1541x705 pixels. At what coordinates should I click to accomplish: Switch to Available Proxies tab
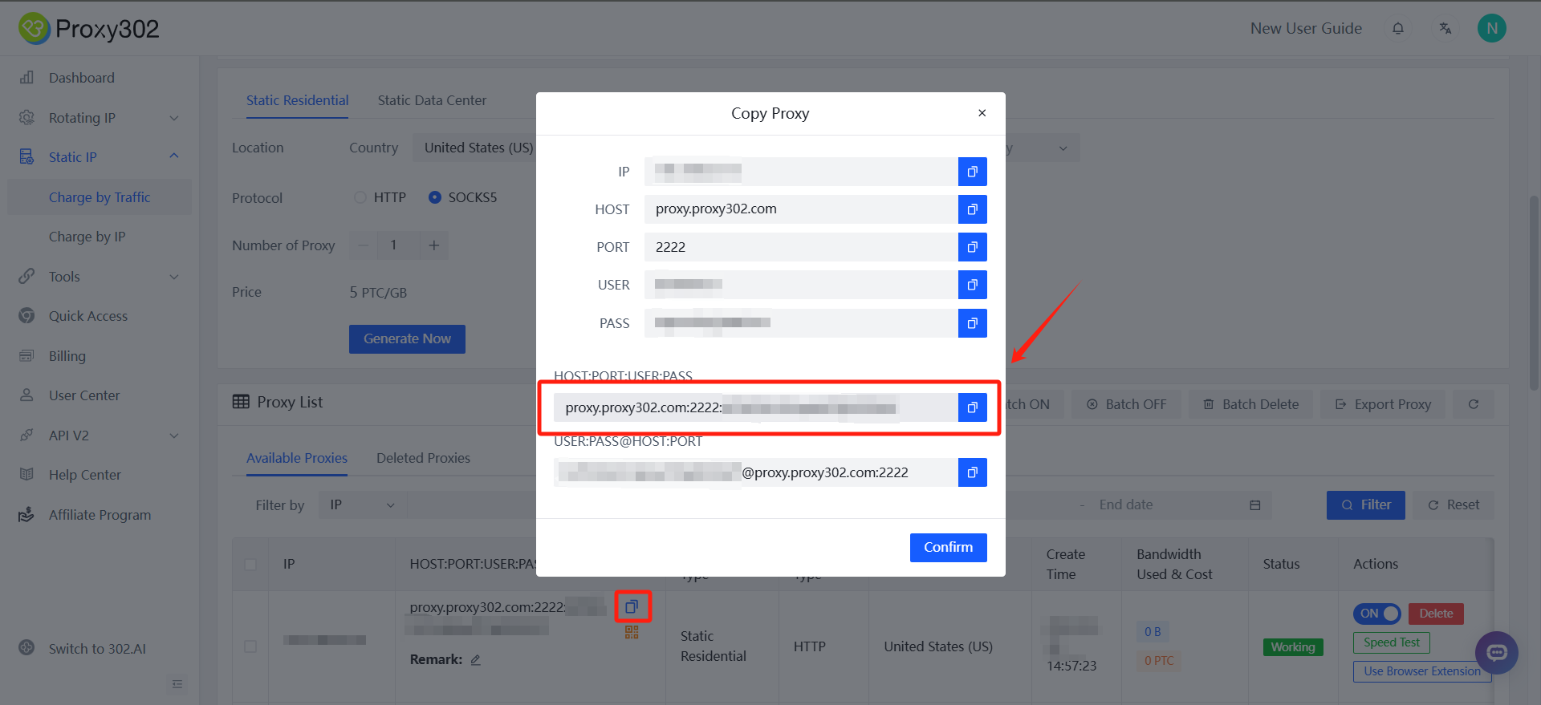(297, 458)
